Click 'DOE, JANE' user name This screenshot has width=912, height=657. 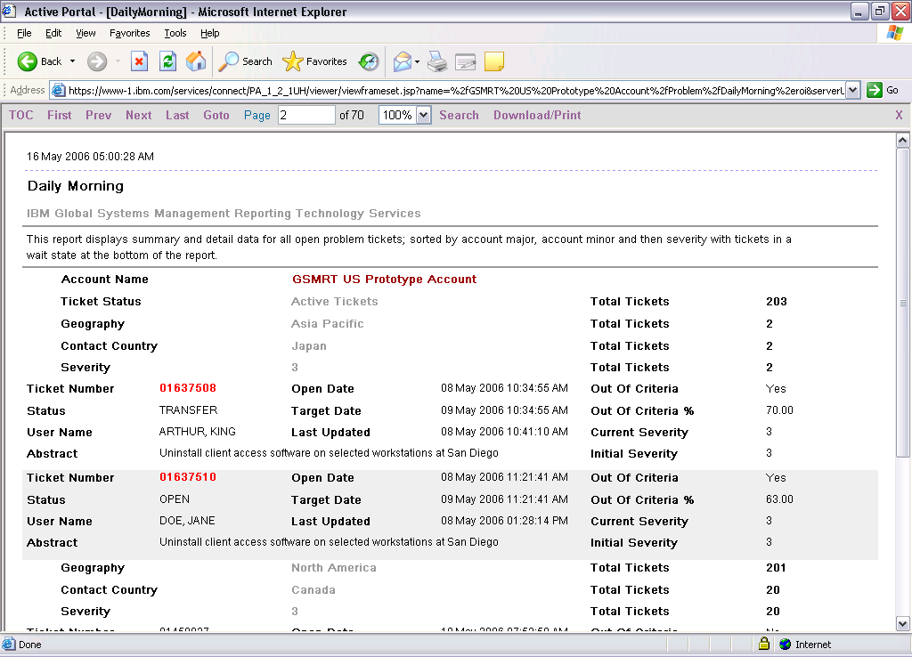187,521
